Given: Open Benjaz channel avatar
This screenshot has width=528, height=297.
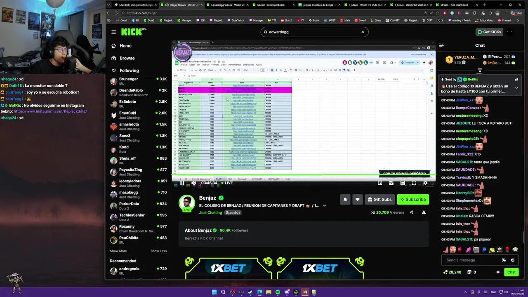Looking at the screenshot, I should click(186, 203).
